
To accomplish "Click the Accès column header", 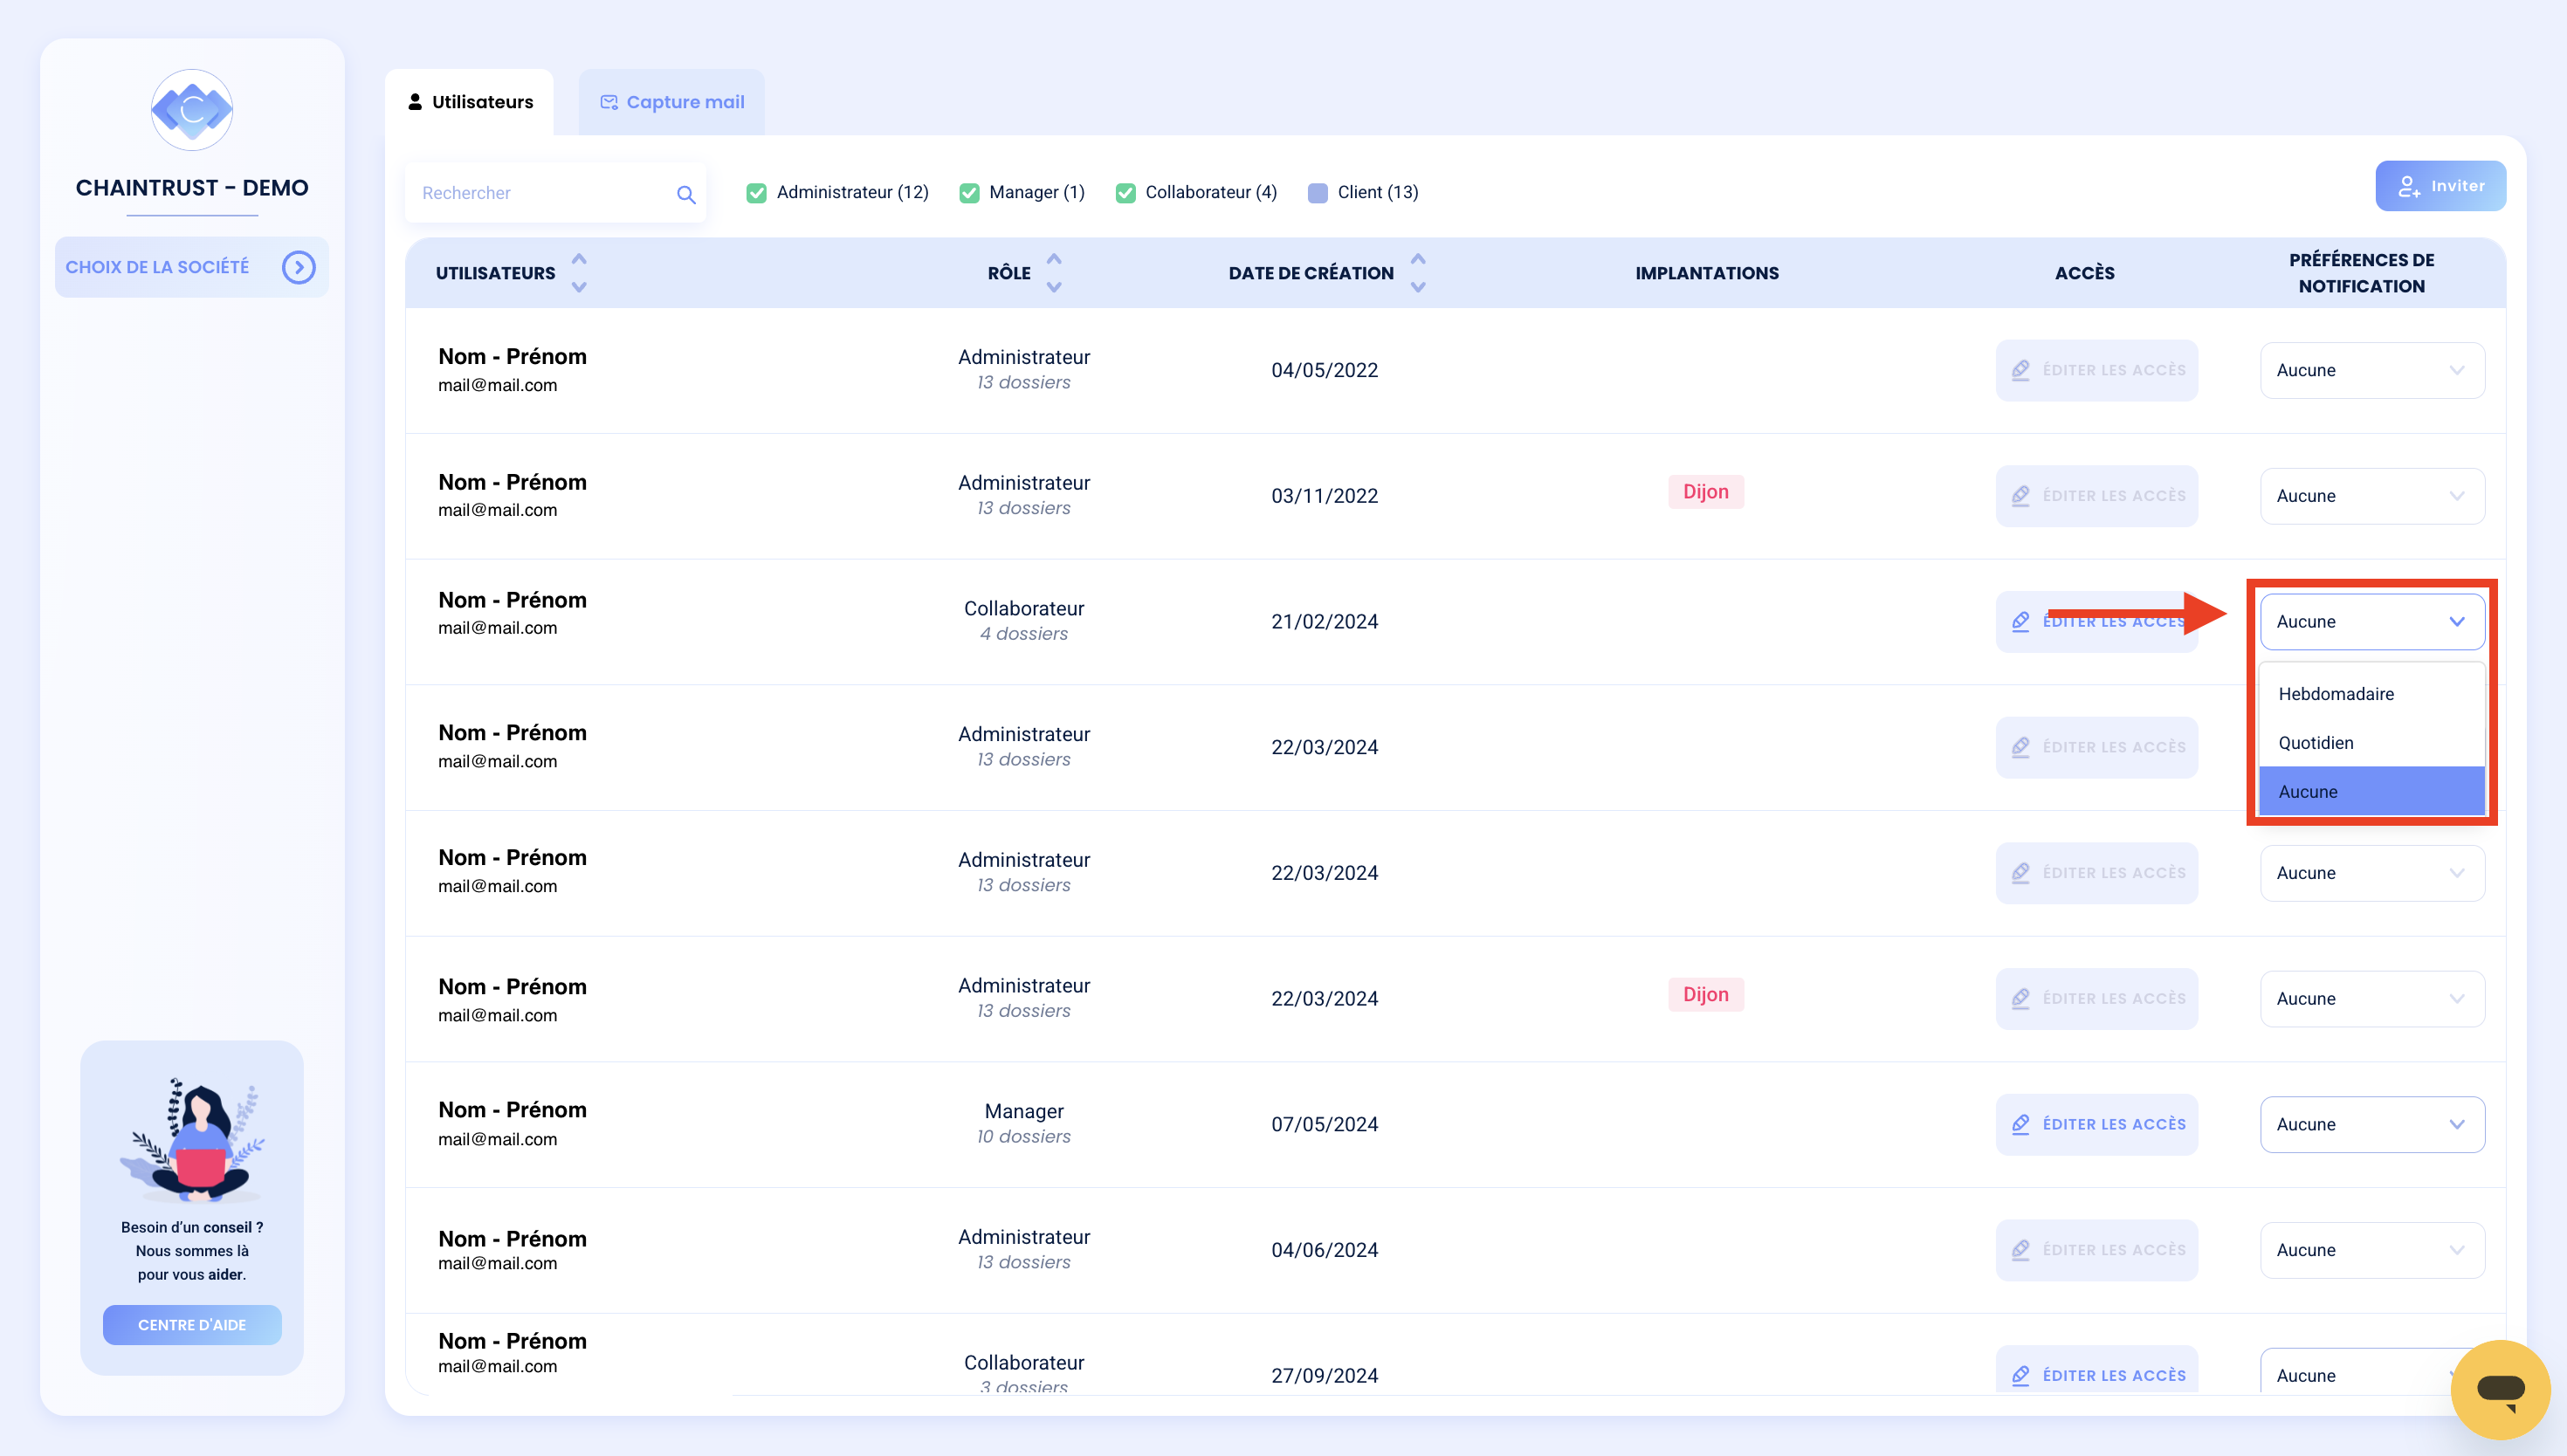I will point(2084,273).
